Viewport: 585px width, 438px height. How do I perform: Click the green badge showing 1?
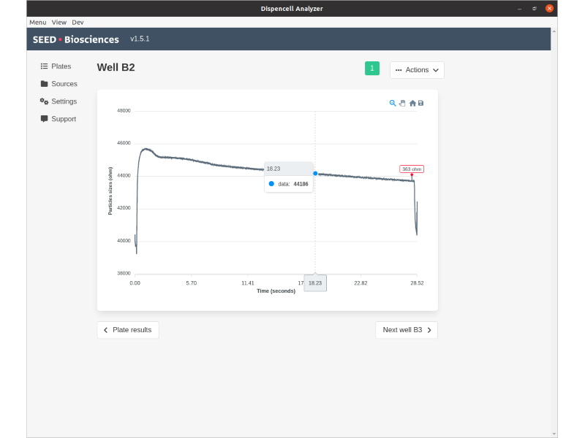click(372, 68)
